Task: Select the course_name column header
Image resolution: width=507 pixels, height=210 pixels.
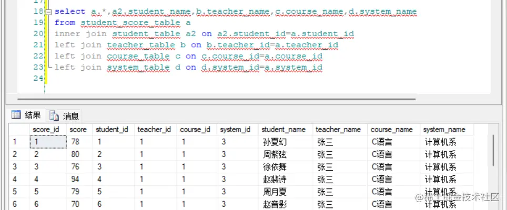Action: click(x=393, y=130)
